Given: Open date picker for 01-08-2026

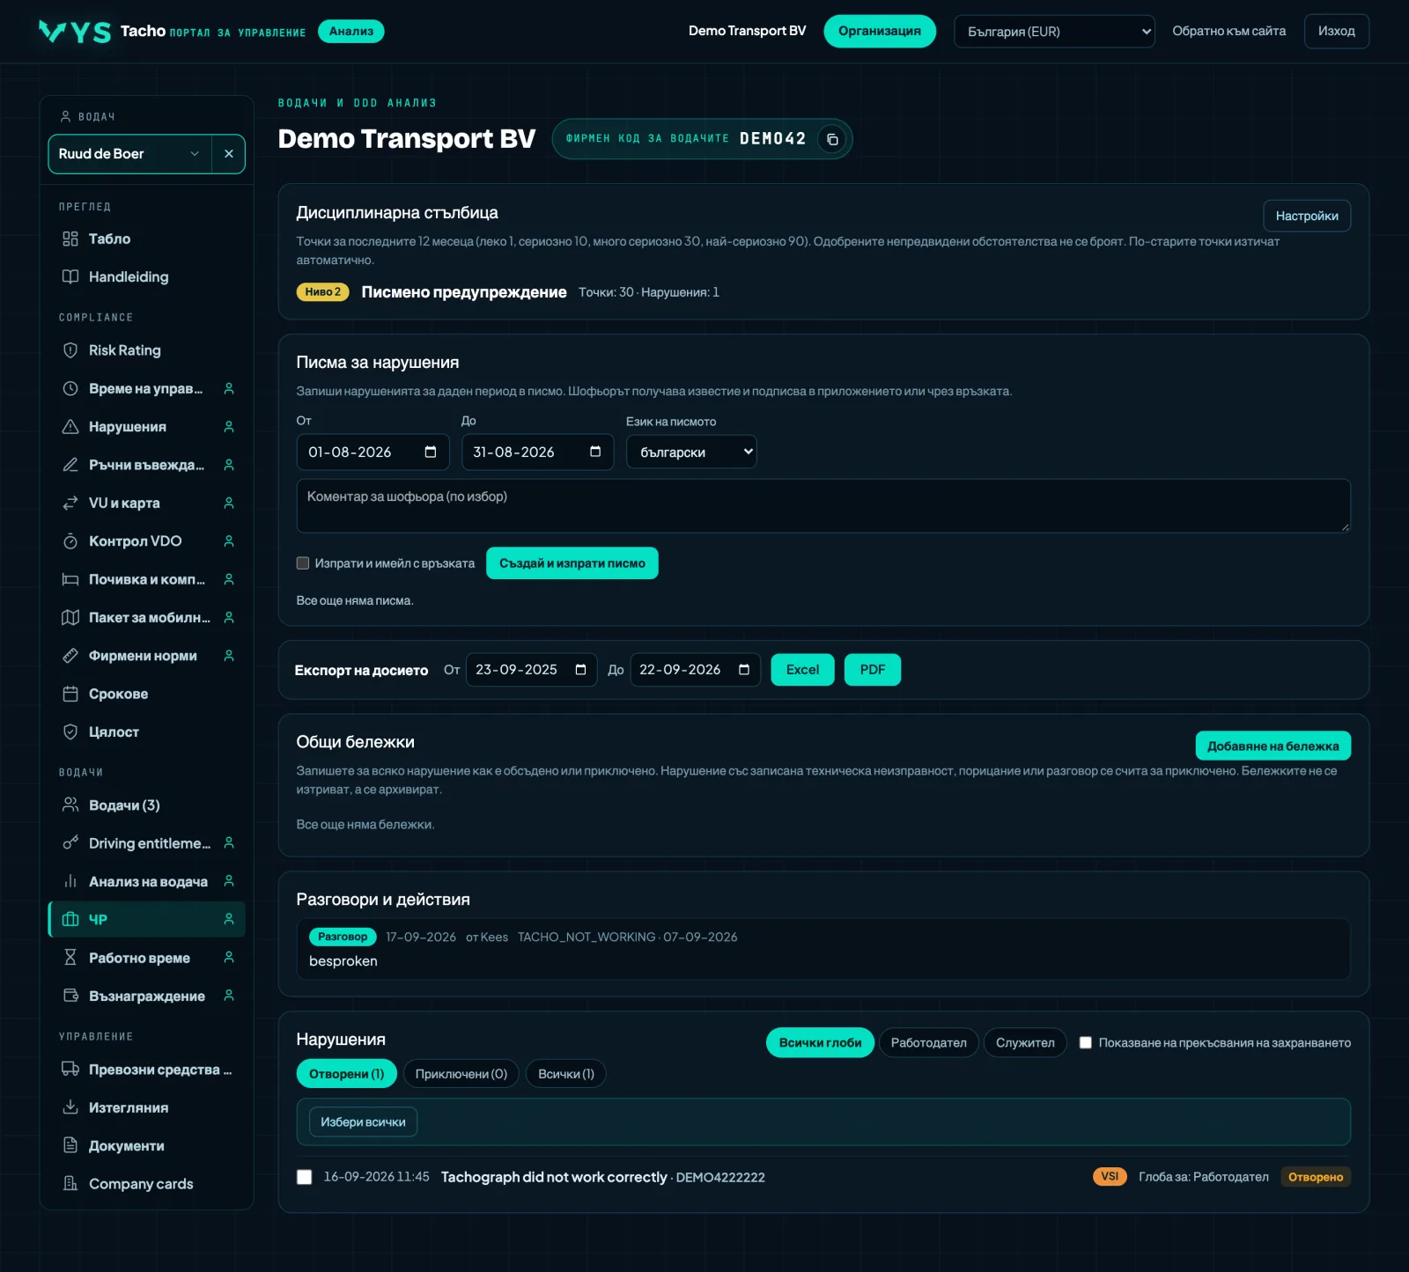Looking at the screenshot, I should click(x=431, y=452).
